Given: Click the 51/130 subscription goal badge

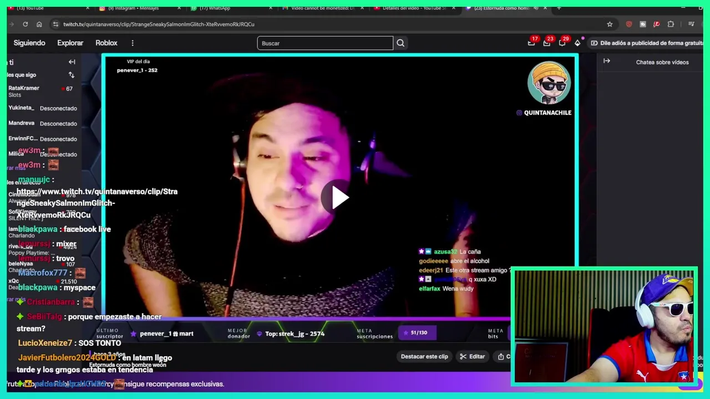Looking at the screenshot, I should [416, 332].
